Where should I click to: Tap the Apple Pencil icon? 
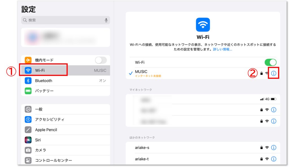click(x=28, y=130)
